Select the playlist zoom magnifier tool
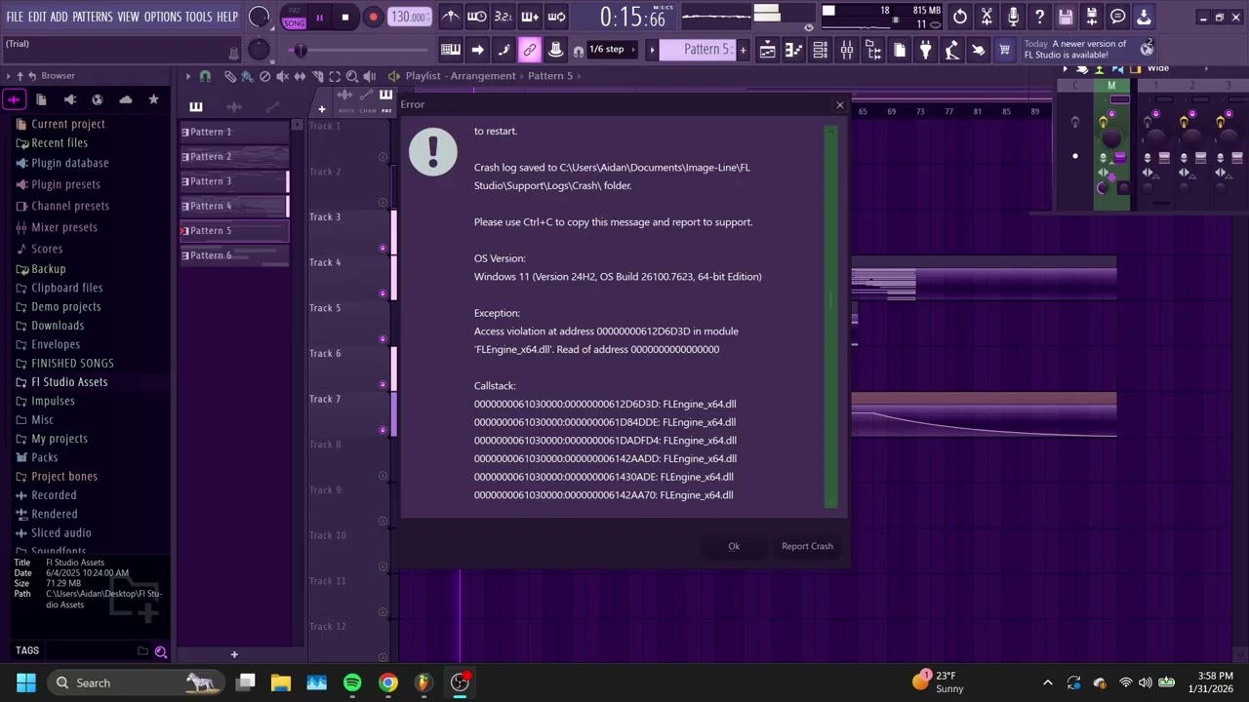This screenshot has width=1249, height=702. coord(351,76)
